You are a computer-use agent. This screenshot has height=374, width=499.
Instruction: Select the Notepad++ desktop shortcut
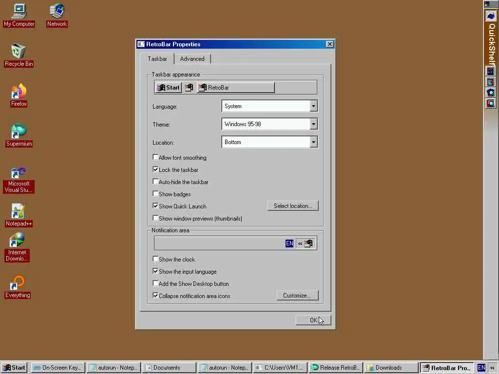pyautogui.click(x=19, y=215)
